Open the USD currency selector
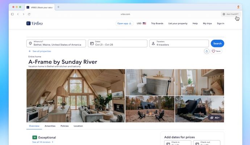Viewport: 250px width, 145px height. (x=141, y=24)
